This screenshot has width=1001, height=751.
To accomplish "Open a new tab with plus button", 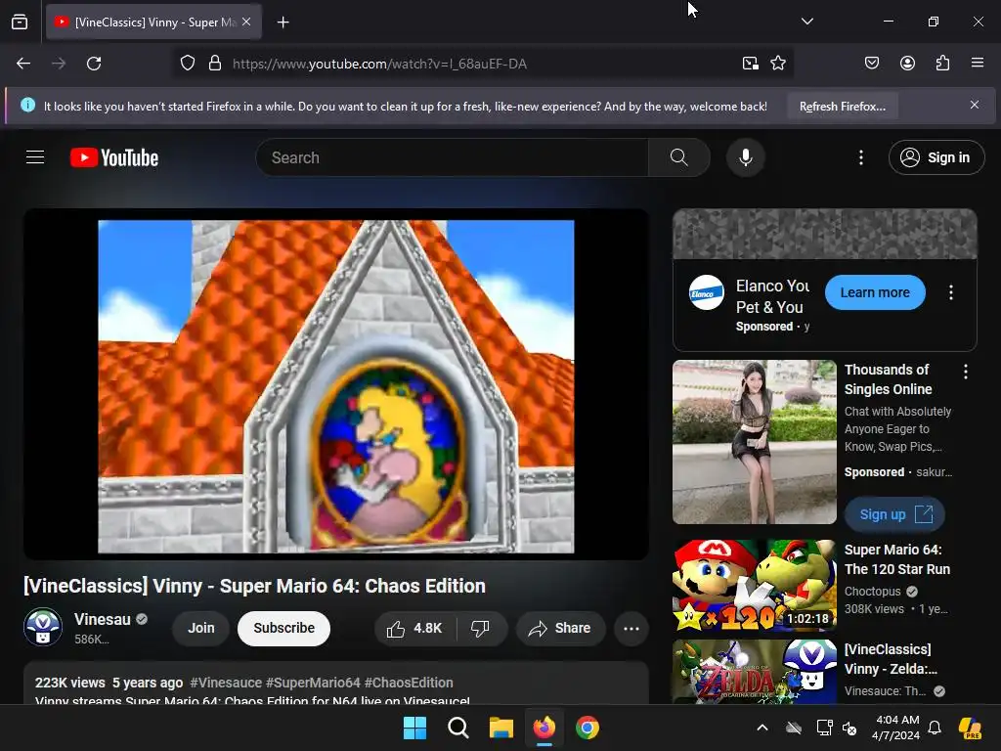I will click(x=283, y=22).
